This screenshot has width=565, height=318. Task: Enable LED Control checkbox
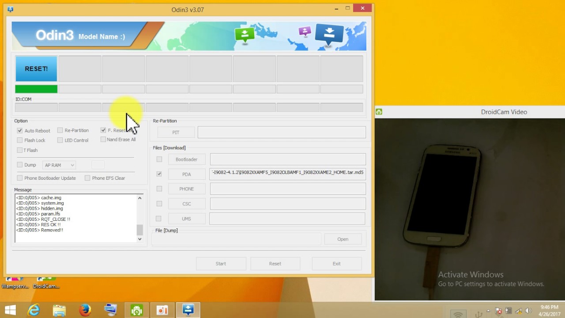pyautogui.click(x=60, y=140)
